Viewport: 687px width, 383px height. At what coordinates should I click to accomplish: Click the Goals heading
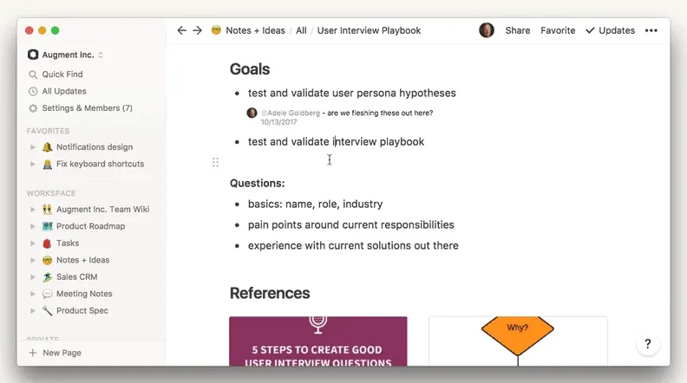[x=250, y=69]
